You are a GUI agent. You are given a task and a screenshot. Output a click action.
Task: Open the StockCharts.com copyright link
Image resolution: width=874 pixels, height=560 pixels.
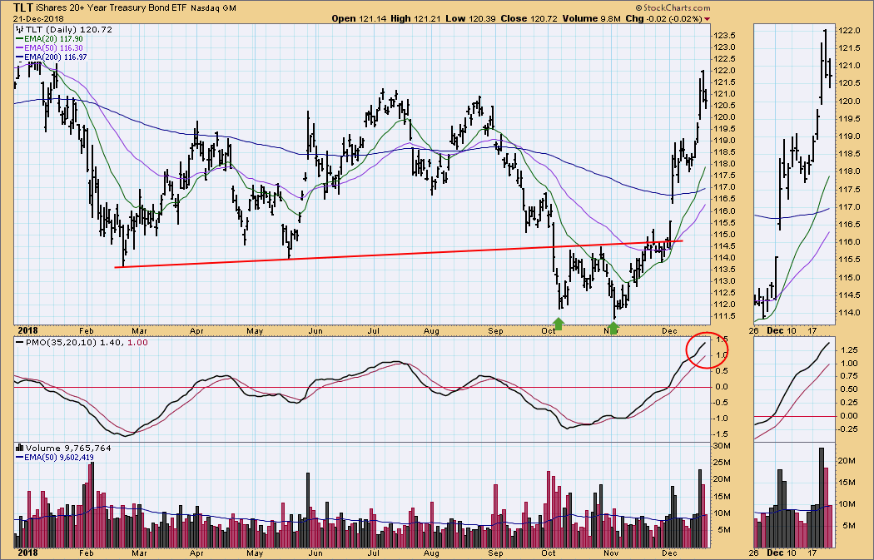pos(673,7)
